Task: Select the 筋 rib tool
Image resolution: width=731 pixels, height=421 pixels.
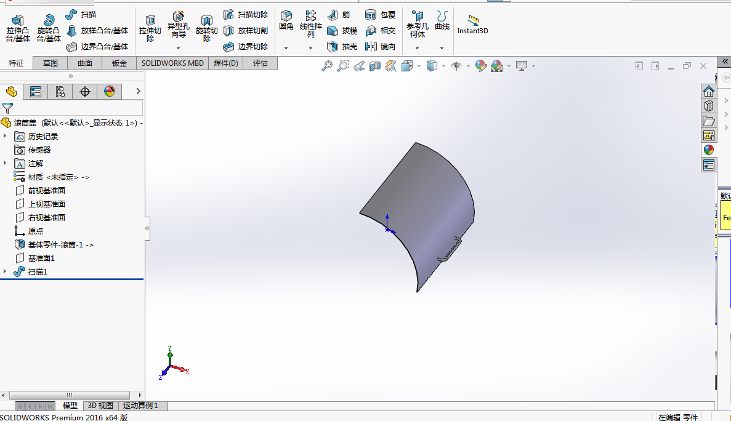Action: [x=339, y=15]
